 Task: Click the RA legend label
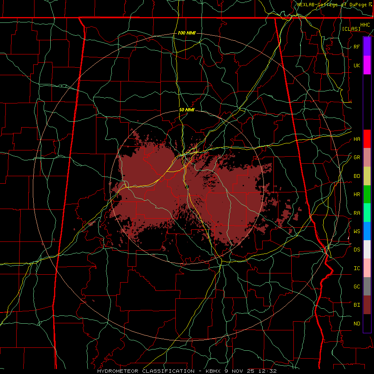coord(357,213)
